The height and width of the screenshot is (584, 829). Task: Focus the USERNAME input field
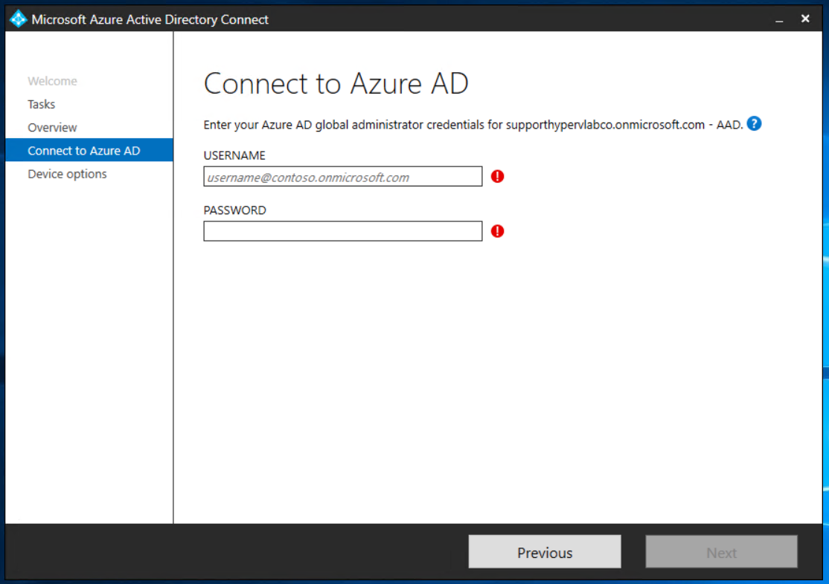tap(342, 176)
